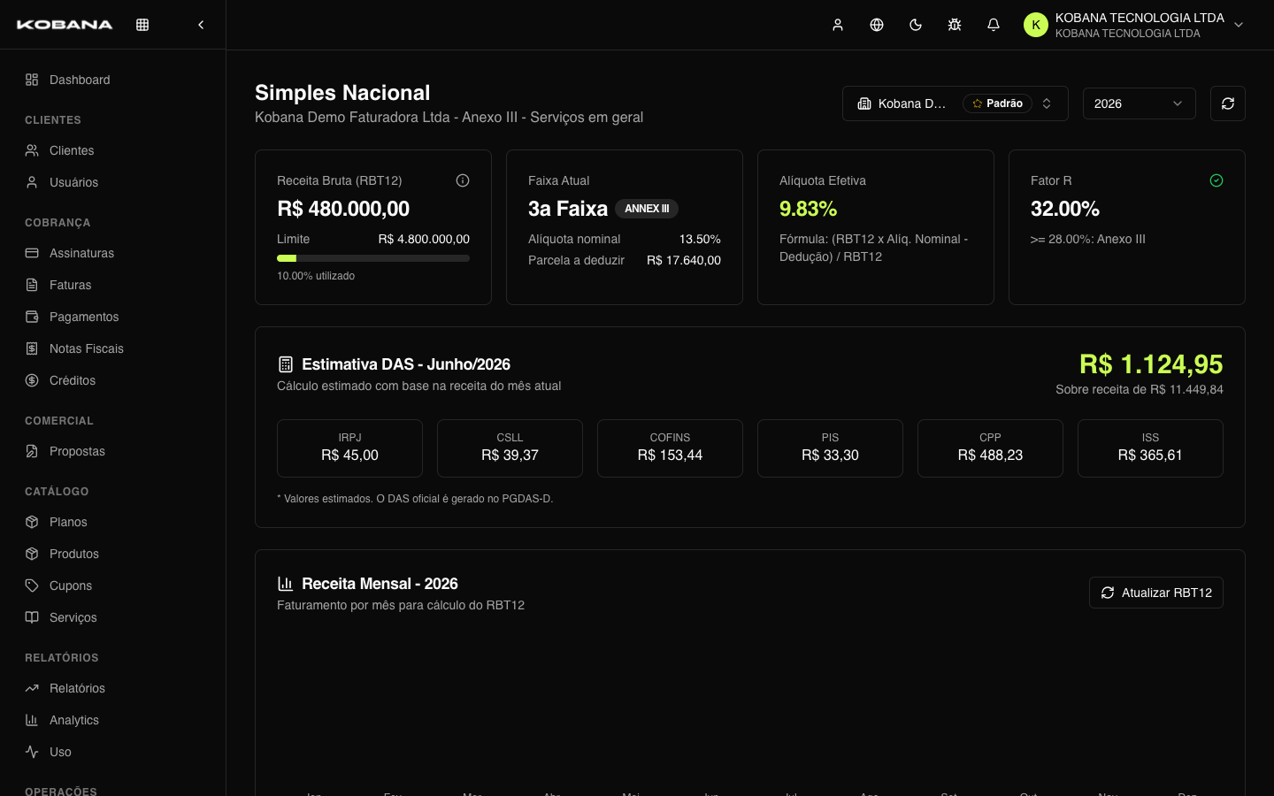This screenshot has height=796, width=1274.
Task: Click the Atualizar RBT12 button
Action: [x=1156, y=593]
